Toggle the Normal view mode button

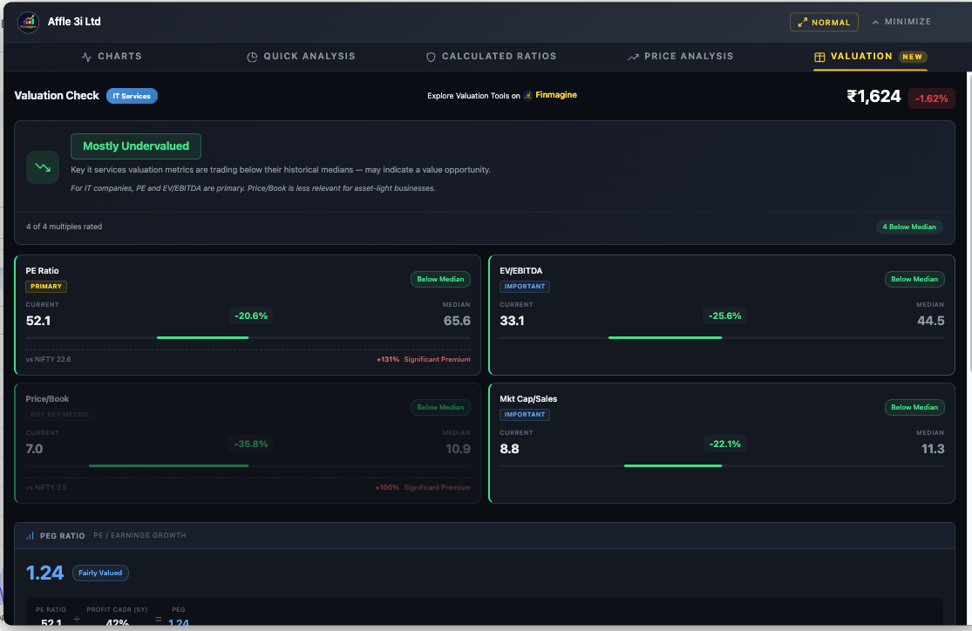[824, 23]
